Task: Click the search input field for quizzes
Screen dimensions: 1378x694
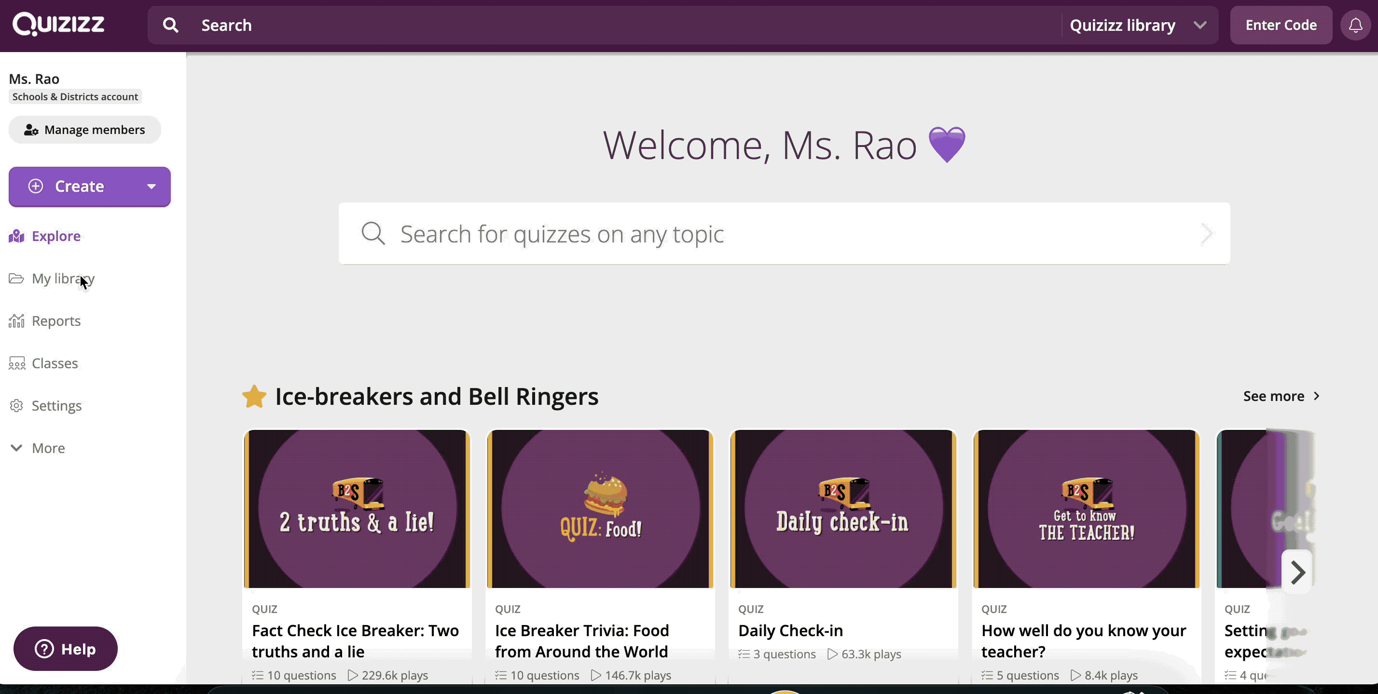Action: [784, 233]
